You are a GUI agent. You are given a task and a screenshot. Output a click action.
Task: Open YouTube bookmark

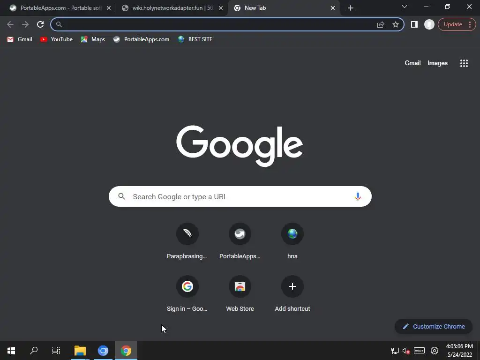[x=56, y=39]
